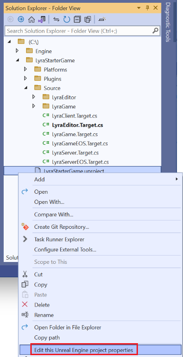Click the pin Auto Hide icon
The image size is (183, 357).
point(147,8)
